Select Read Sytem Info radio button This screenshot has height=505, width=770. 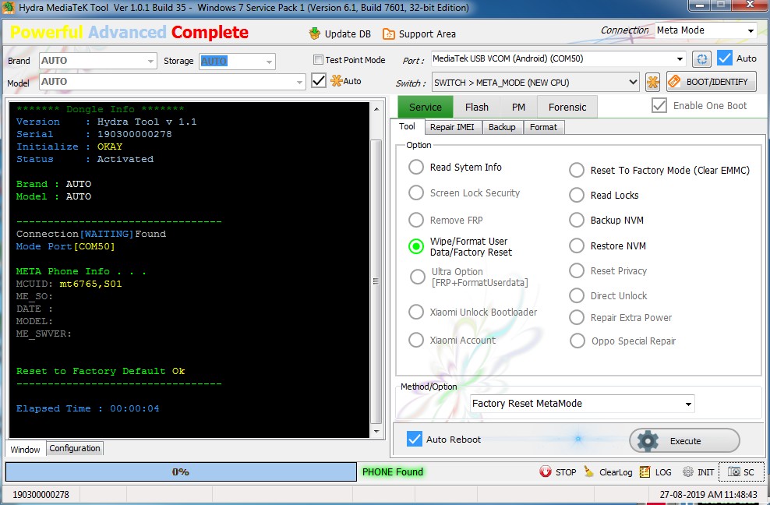(416, 167)
